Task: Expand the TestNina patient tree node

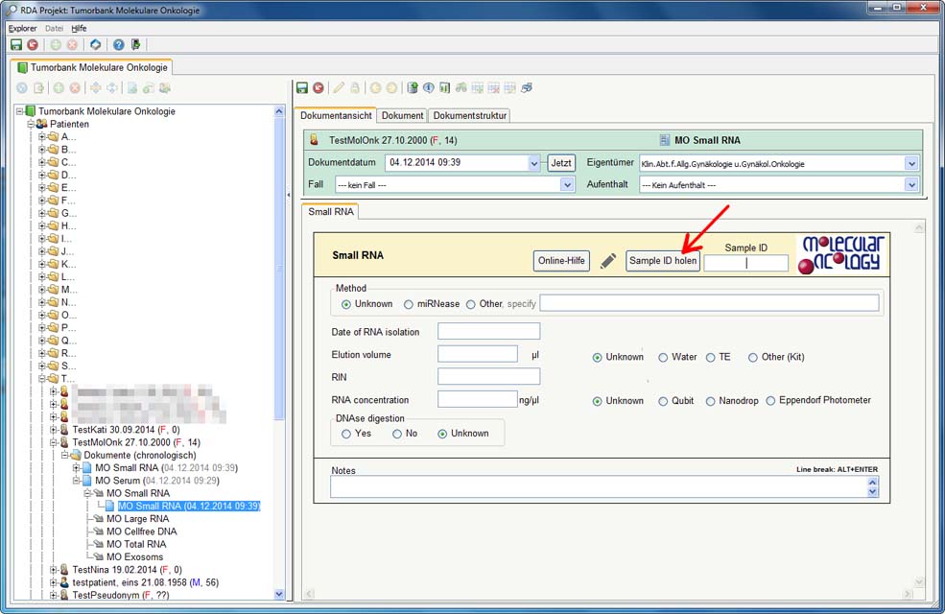Action: point(54,570)
